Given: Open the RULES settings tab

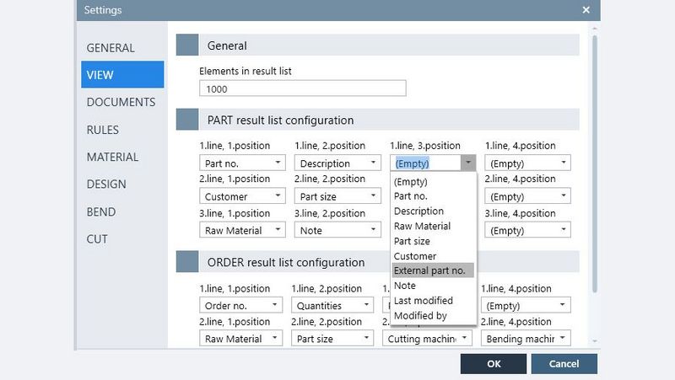Looking at the screenshot, I should [102, 130].
